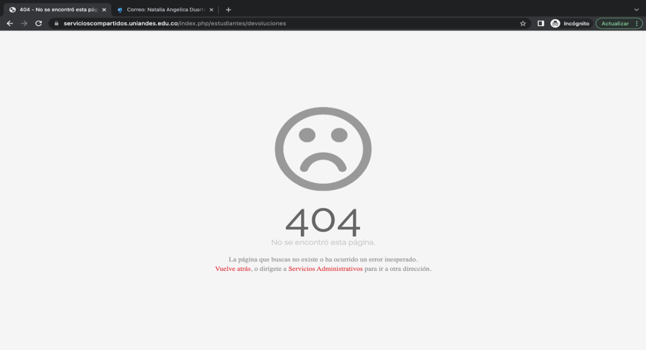646x350 pixels.
Task: Reload the current page
Action: [39, 23]
